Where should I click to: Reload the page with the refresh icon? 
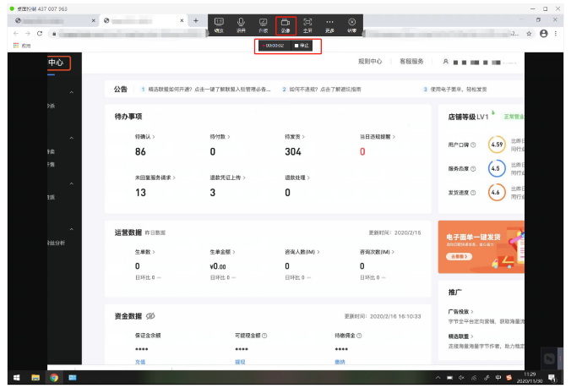40,34
